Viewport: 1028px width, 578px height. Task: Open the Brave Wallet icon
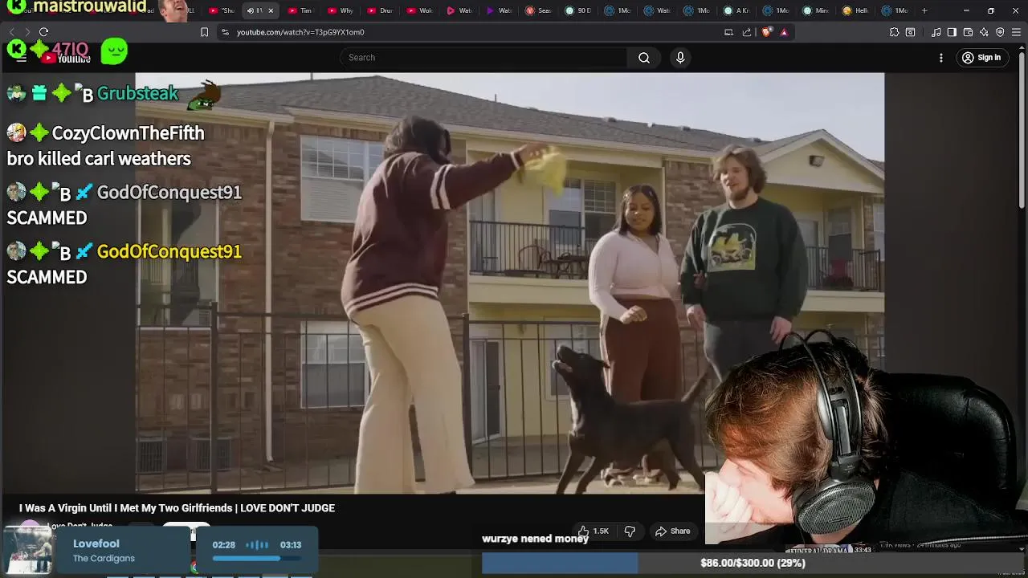pyautogui.click(x=968, y=32)
